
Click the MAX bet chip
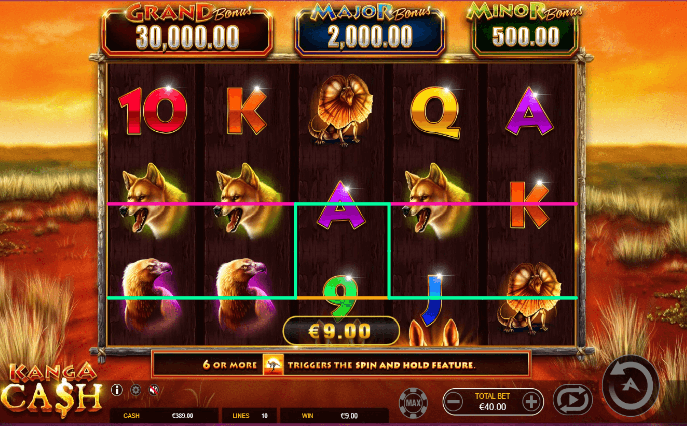click(413, 402)
